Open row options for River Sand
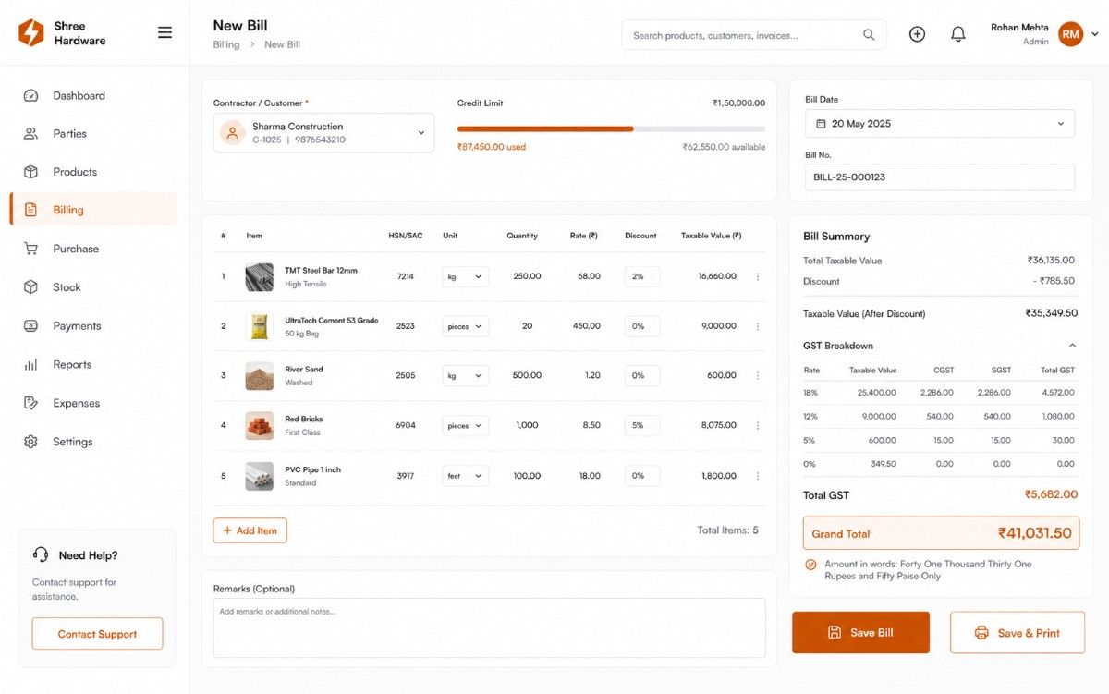Screen dimensions: 1109x694 point(758,376)
